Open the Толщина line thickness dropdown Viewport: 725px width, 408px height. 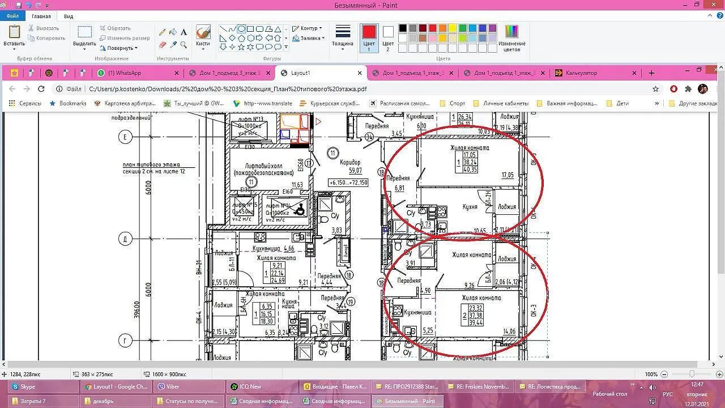[342, 38]
